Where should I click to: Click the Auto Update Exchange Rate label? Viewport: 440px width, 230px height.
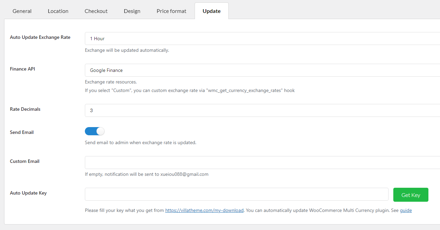click(40, 37)
